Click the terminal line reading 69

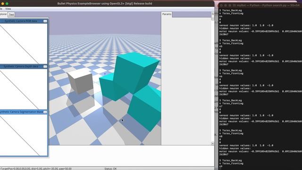(221, 166)
